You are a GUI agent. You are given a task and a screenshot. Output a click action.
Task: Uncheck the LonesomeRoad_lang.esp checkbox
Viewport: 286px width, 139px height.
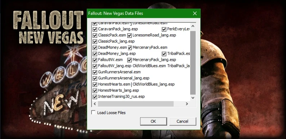(x=130, y=35)
